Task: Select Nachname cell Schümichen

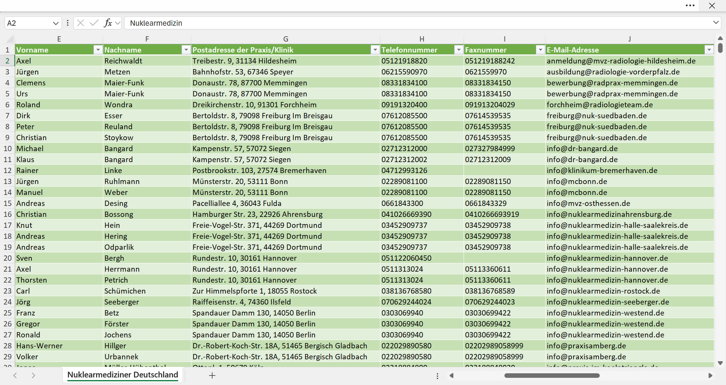Action: point(147,291)
